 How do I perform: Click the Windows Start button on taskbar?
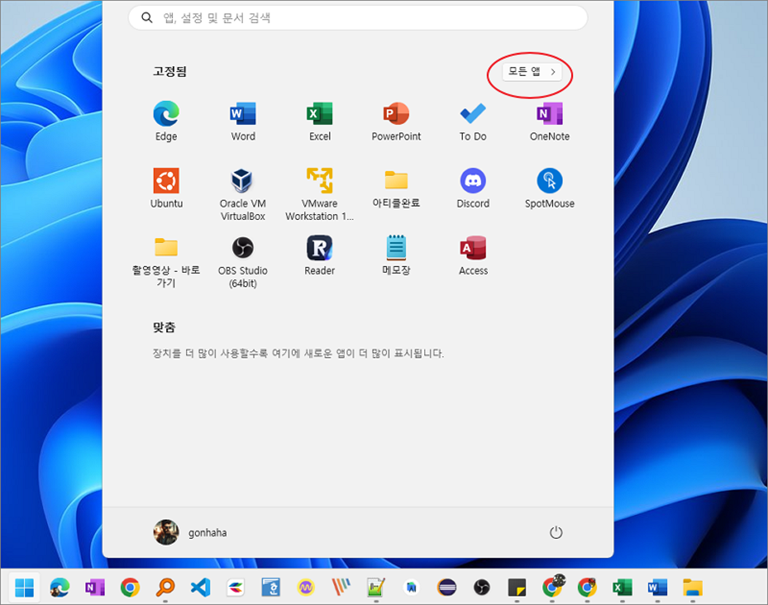pyautogui.click(x=25, y=588)
